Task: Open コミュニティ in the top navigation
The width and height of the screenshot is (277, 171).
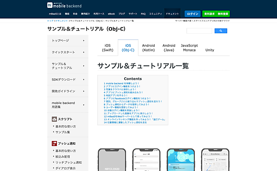Action: (156, 14)
